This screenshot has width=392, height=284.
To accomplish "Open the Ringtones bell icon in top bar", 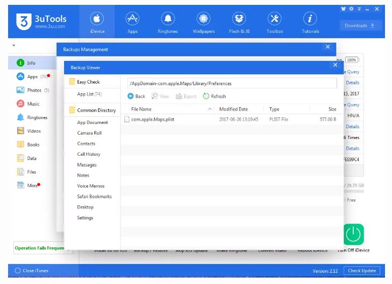I will point(168,19).
